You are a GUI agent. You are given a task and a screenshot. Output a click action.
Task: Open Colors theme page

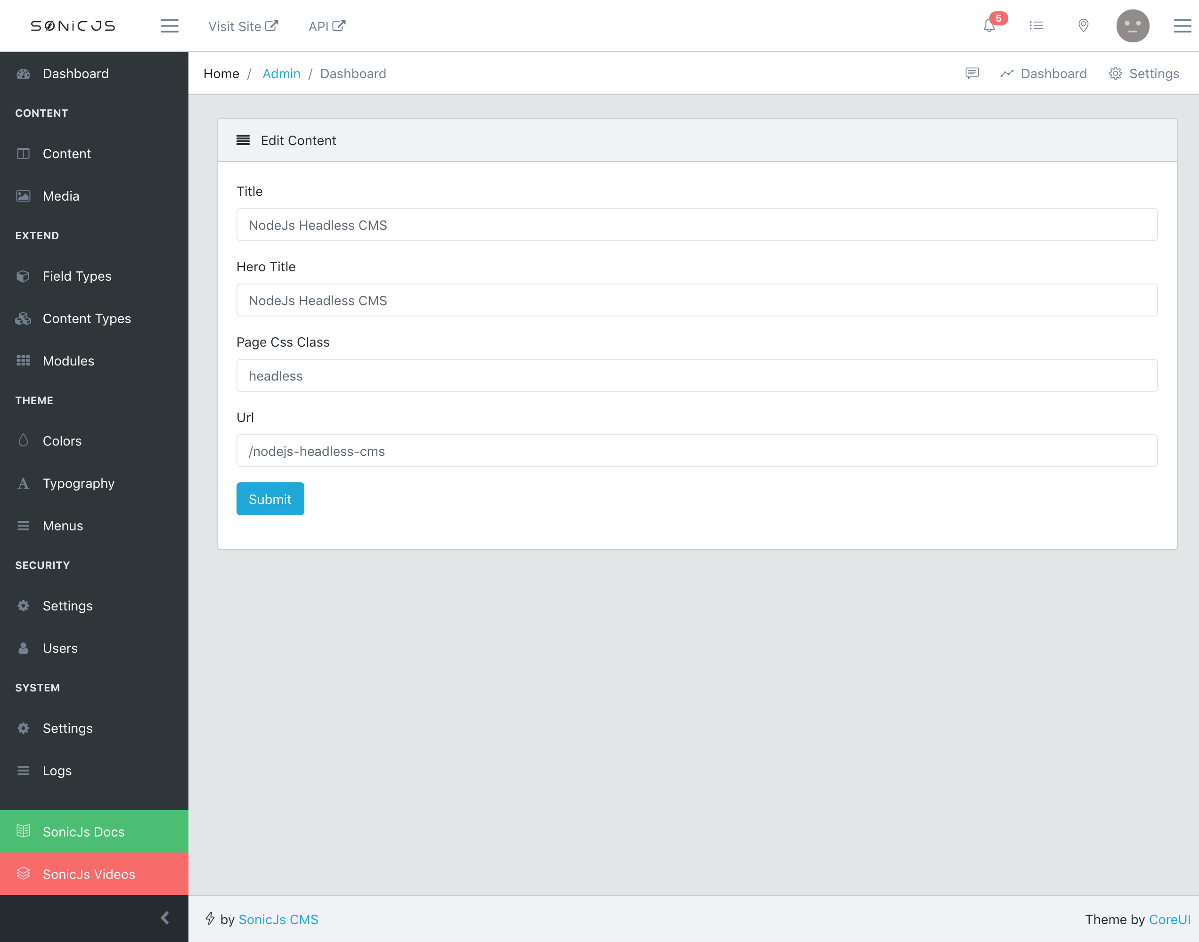pos(94,441)
